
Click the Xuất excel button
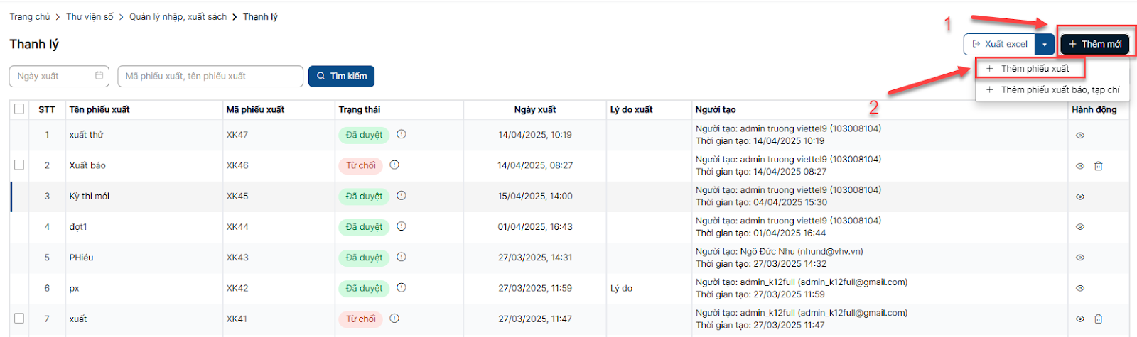pyautogui.click(x=999, y=44)
